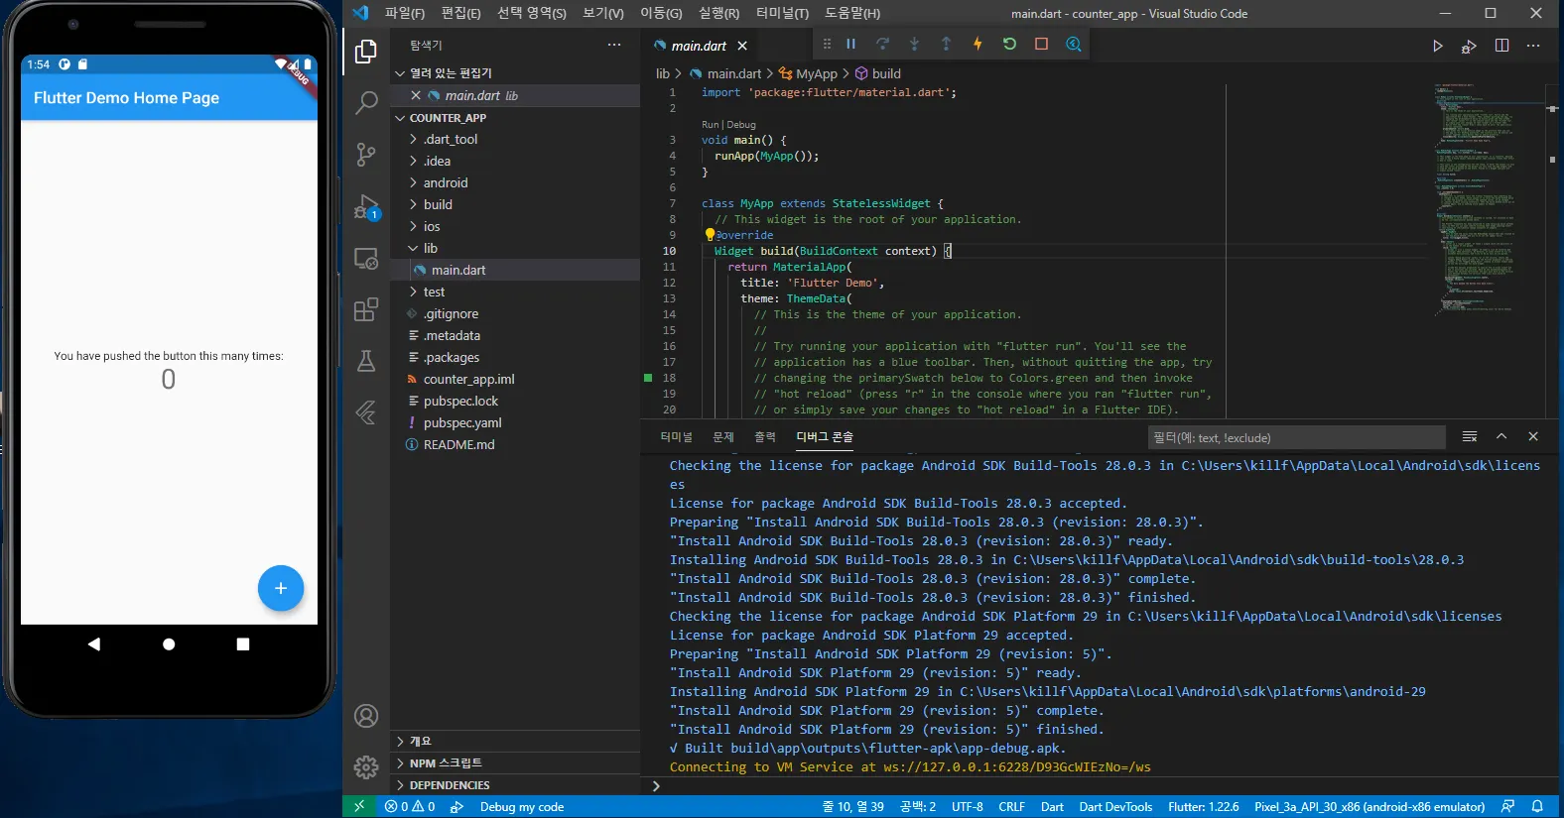The image size is (1564, 818).
Task: Click the debug console filter field
Action: click(x=1295, y=437)
